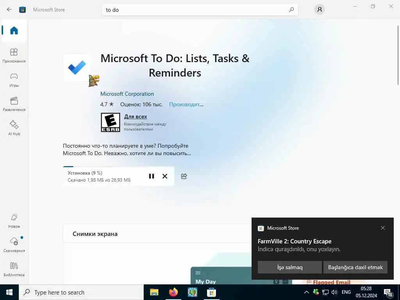Go back with the back arrow

click(9, 10)
